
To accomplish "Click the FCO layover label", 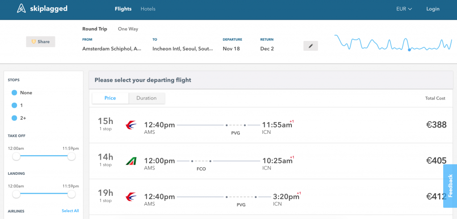I will click(x=201, y=169).
